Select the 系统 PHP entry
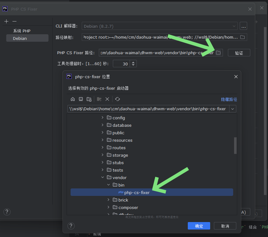 22,31
